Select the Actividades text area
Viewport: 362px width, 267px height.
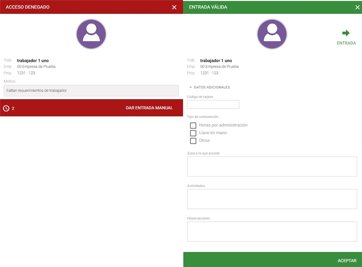272,199
